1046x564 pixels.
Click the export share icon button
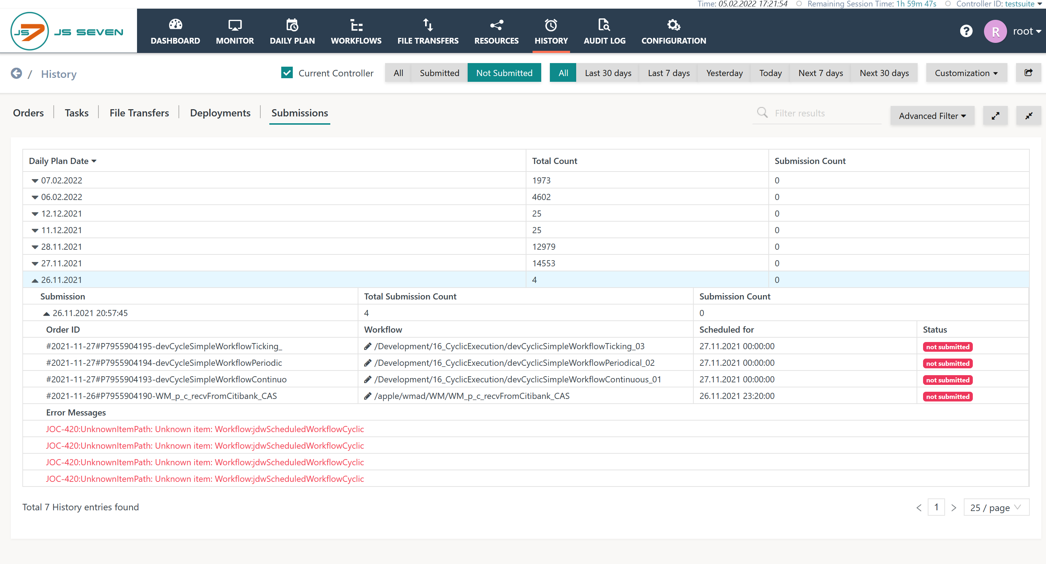point(1028,73)
